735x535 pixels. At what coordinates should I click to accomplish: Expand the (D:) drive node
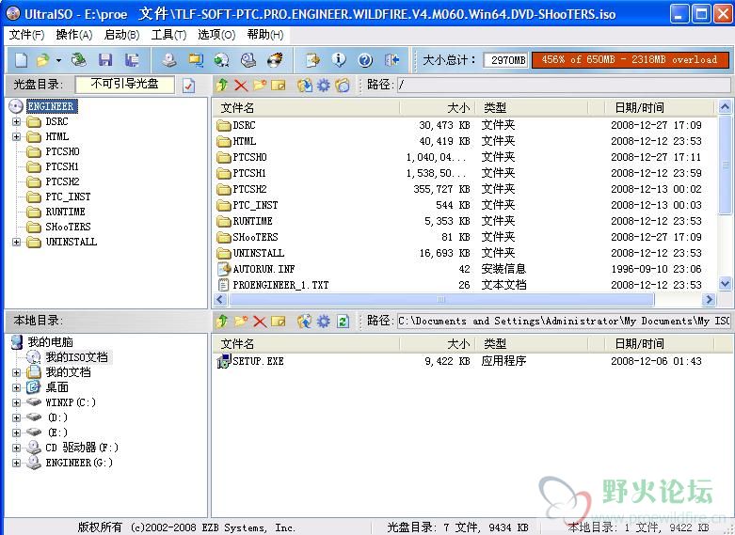click(x=16, y=417)
